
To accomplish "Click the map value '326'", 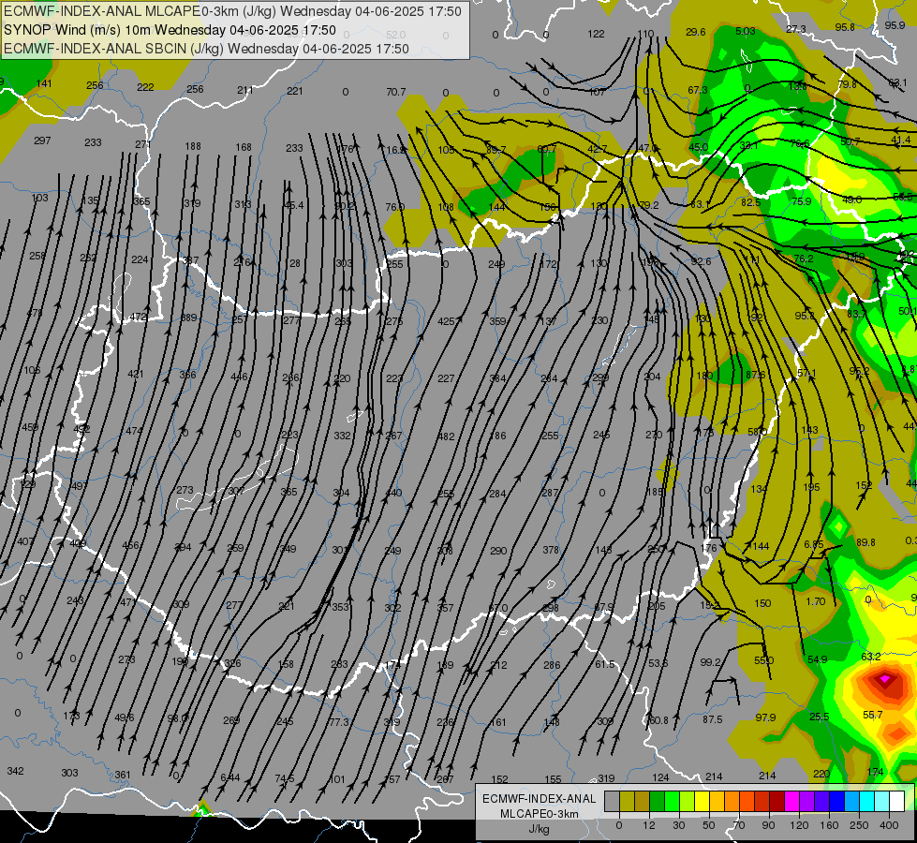I will tap(232, 663).
